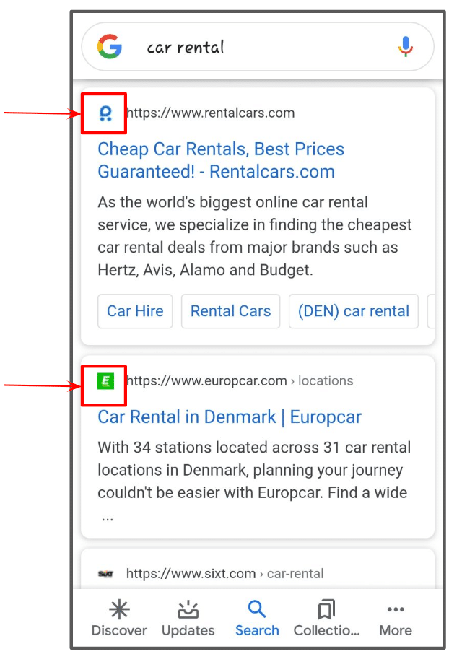Tap the Europcar green favicon

105,381
